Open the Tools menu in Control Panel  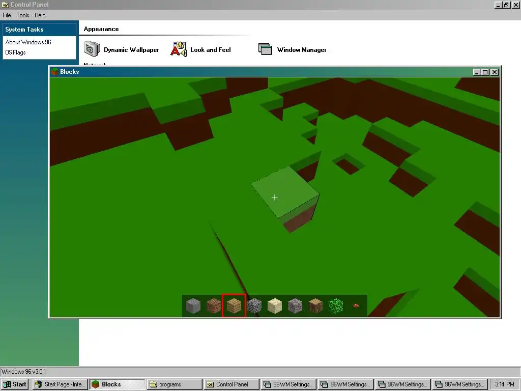(23, 15)
